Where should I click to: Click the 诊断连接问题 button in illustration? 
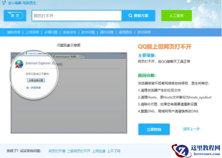click(x=36, y=80)
